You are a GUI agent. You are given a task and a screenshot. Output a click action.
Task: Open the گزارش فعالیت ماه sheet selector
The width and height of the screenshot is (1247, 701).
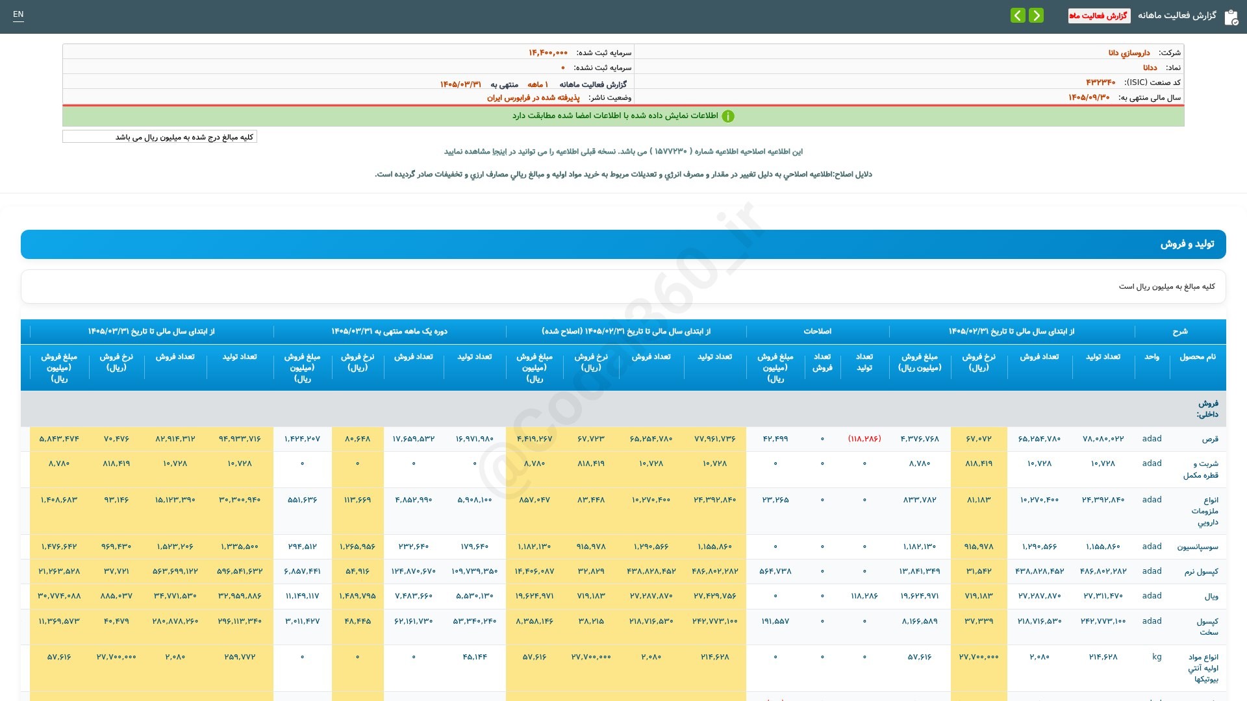pos(1099,16)
